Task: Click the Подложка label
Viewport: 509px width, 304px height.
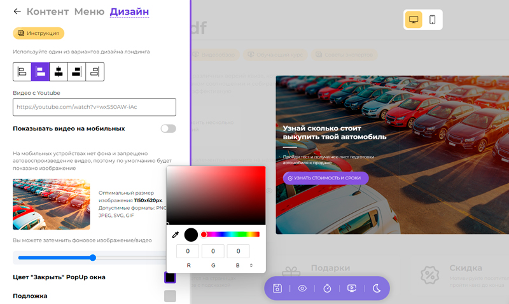Action: click(x=30, y=296)
